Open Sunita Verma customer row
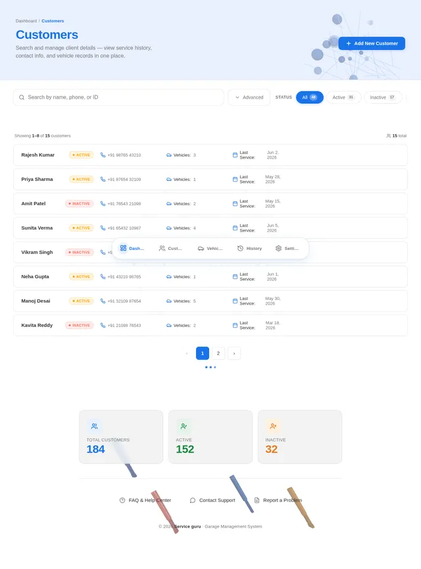Screen dimensions: 421x569 point(210,228)
